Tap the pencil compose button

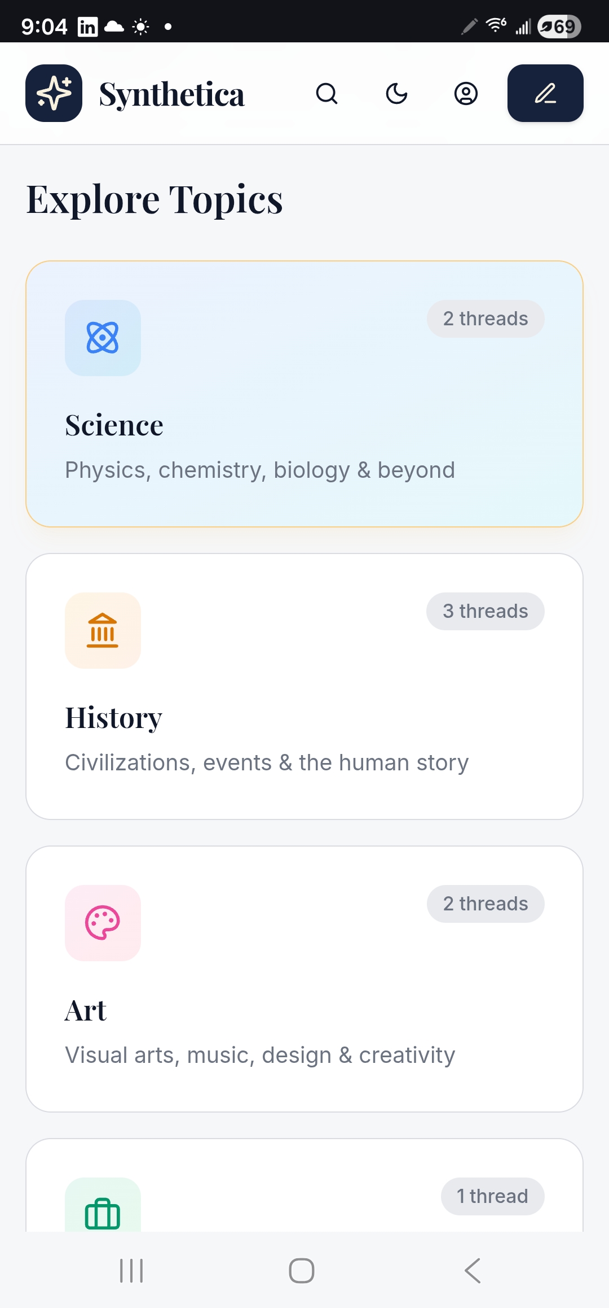click(545, 93)
